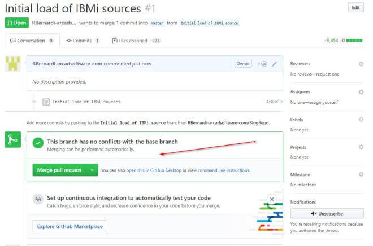Click the continuous integration briefcase icon
The image size is (373, 246).
pyautogui.click(x=38, y=199)
